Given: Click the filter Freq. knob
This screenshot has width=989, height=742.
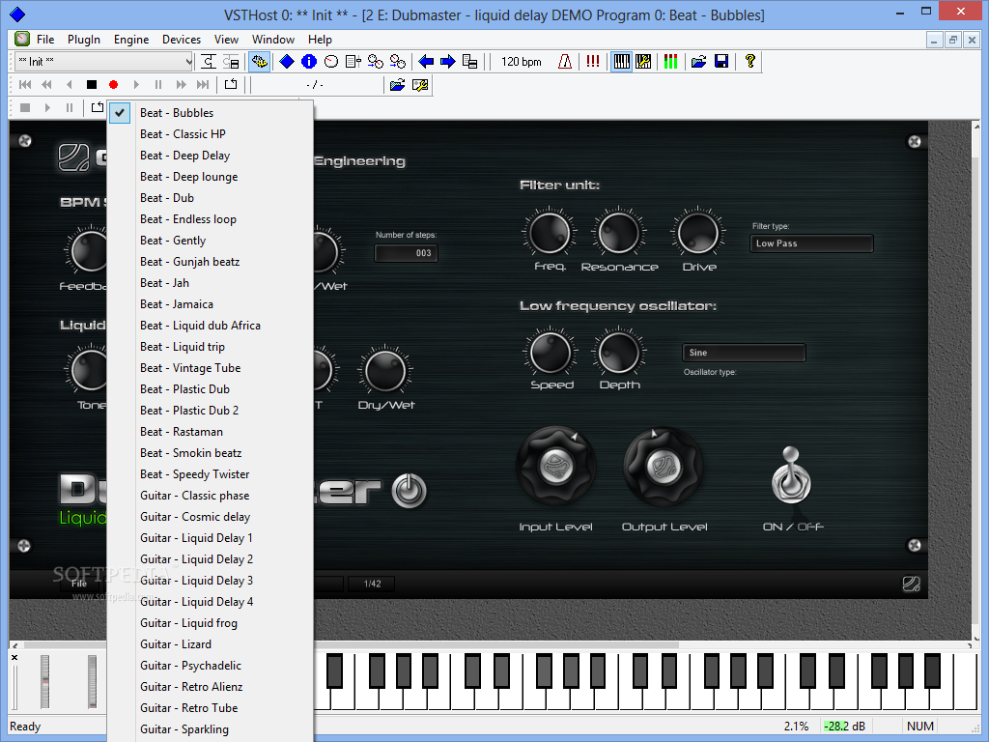Looking at the screenshot, I should click(x=550, y=233).
